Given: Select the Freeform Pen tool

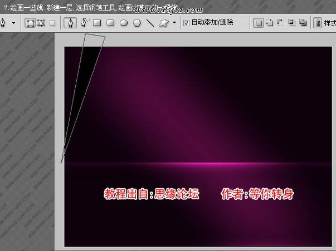Looking at the screenshot, I should point(85,23).
